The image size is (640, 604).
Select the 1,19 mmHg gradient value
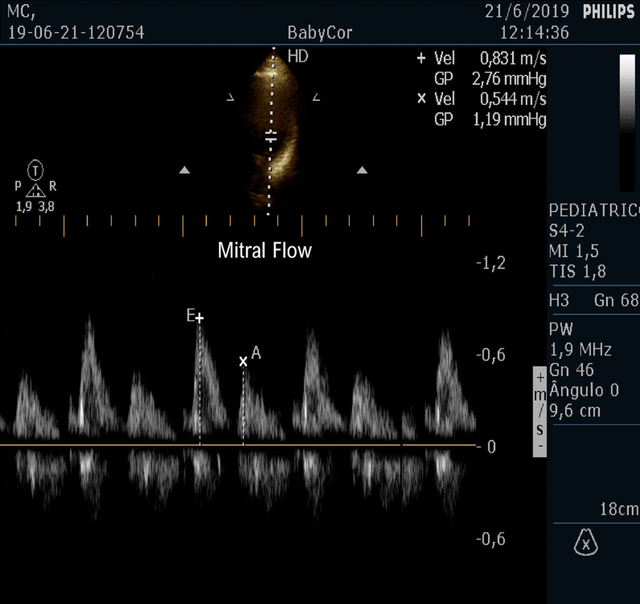click(x=509, y=119)
